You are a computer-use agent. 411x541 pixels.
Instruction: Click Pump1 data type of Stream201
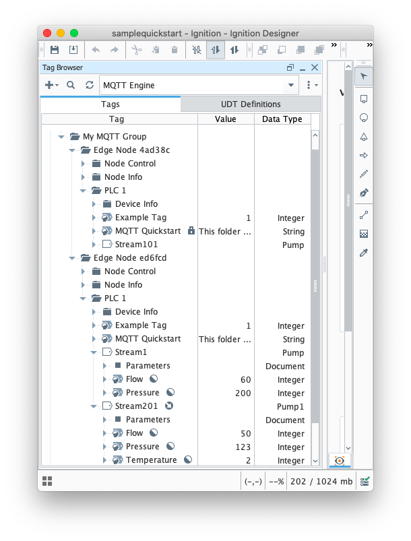click(x=290, y=407)
